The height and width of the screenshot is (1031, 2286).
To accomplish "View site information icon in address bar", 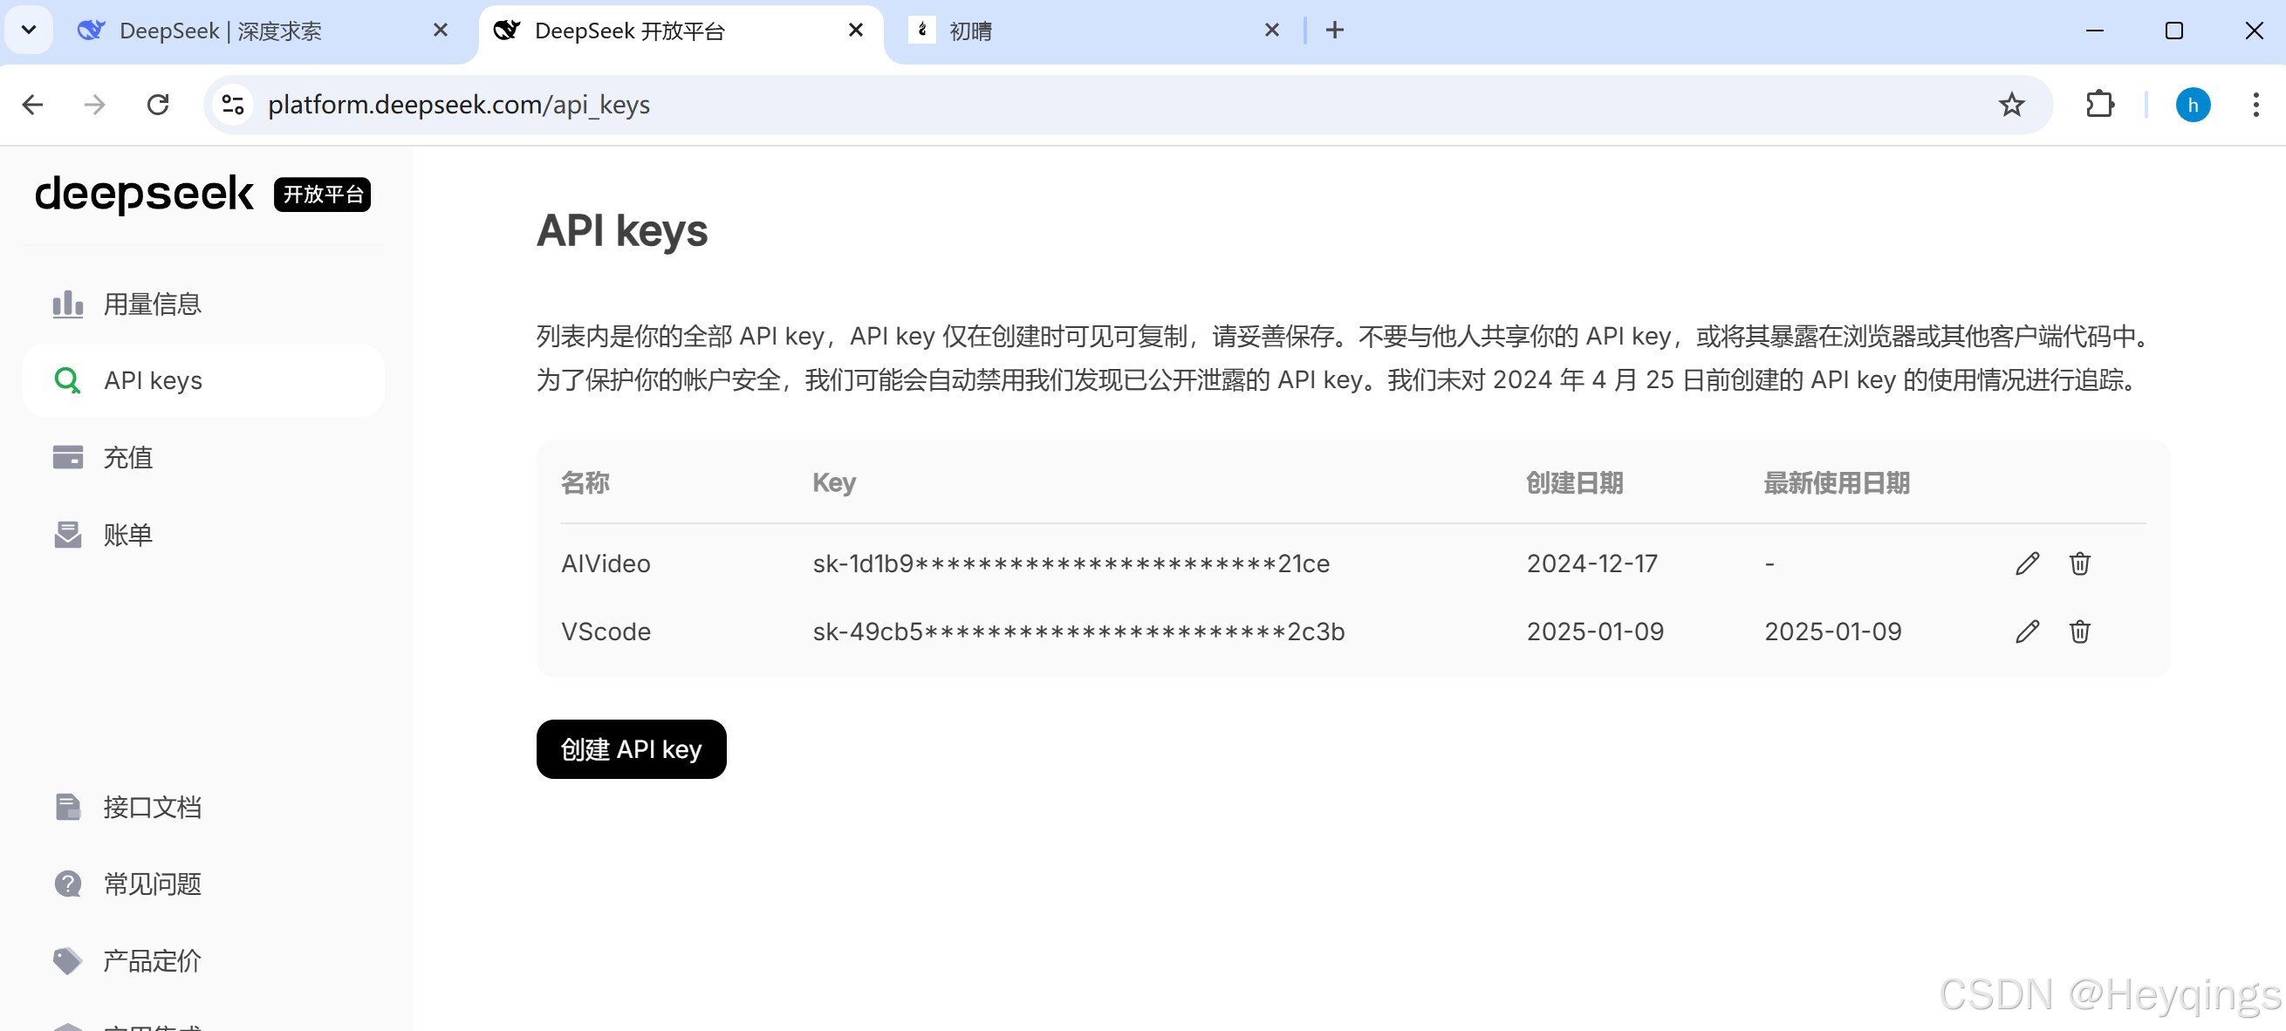I will pyautogui.click(x=233, y=105).
